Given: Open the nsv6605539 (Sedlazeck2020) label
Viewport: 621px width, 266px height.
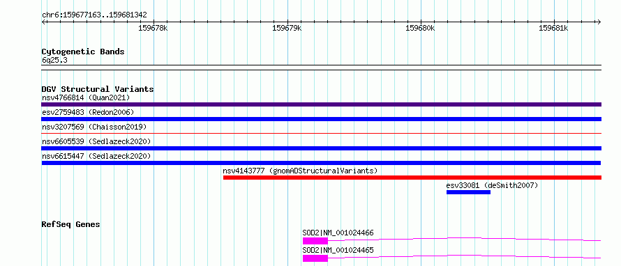Looking at the screenshot, I should [96, 141].
